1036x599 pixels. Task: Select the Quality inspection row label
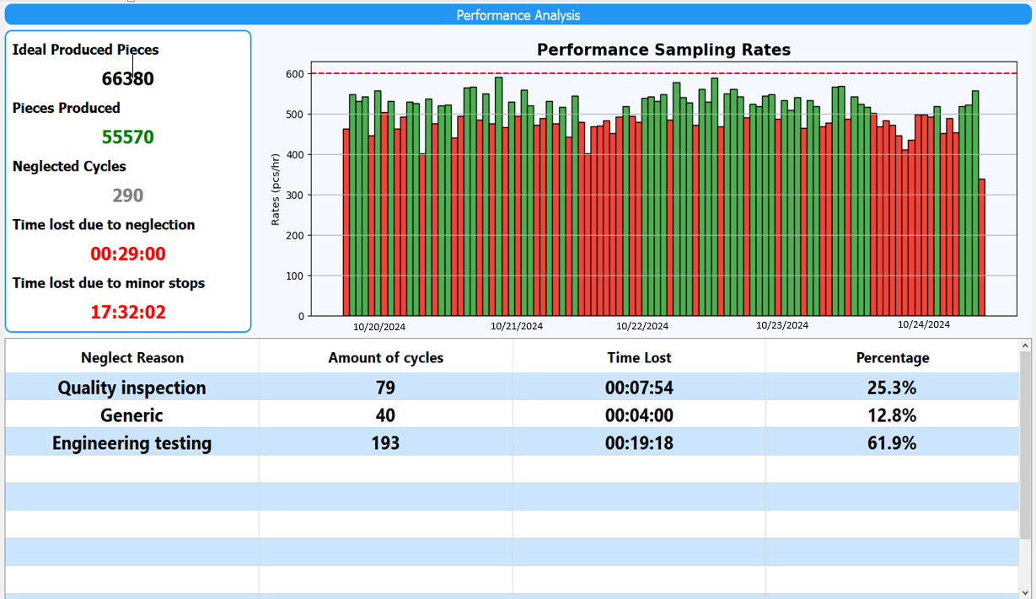click(x=132, y=388)
